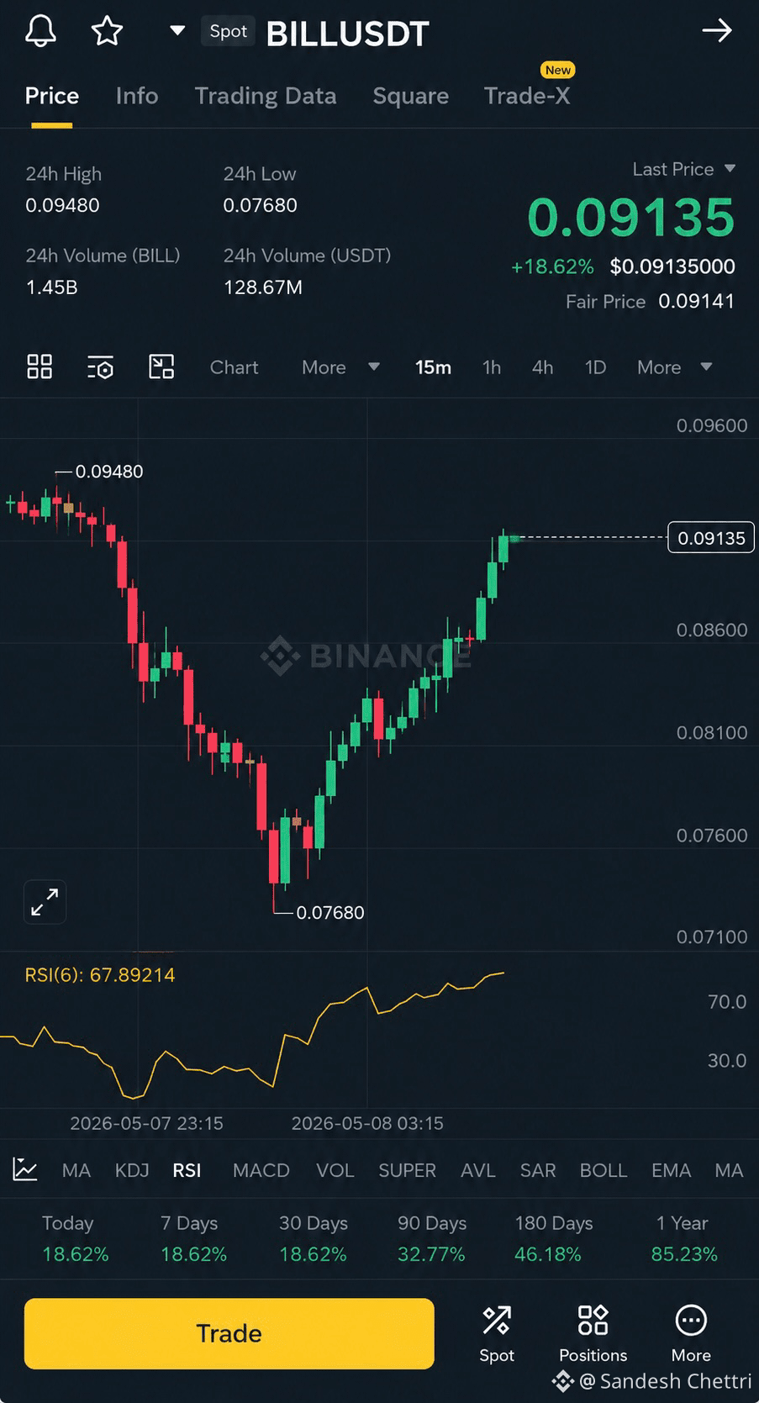Screen dimensions: 759x1403
Task: Select the KDJ indicator
Action: 132,1170
